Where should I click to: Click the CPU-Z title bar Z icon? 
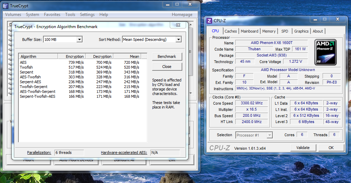pos(209,20)
